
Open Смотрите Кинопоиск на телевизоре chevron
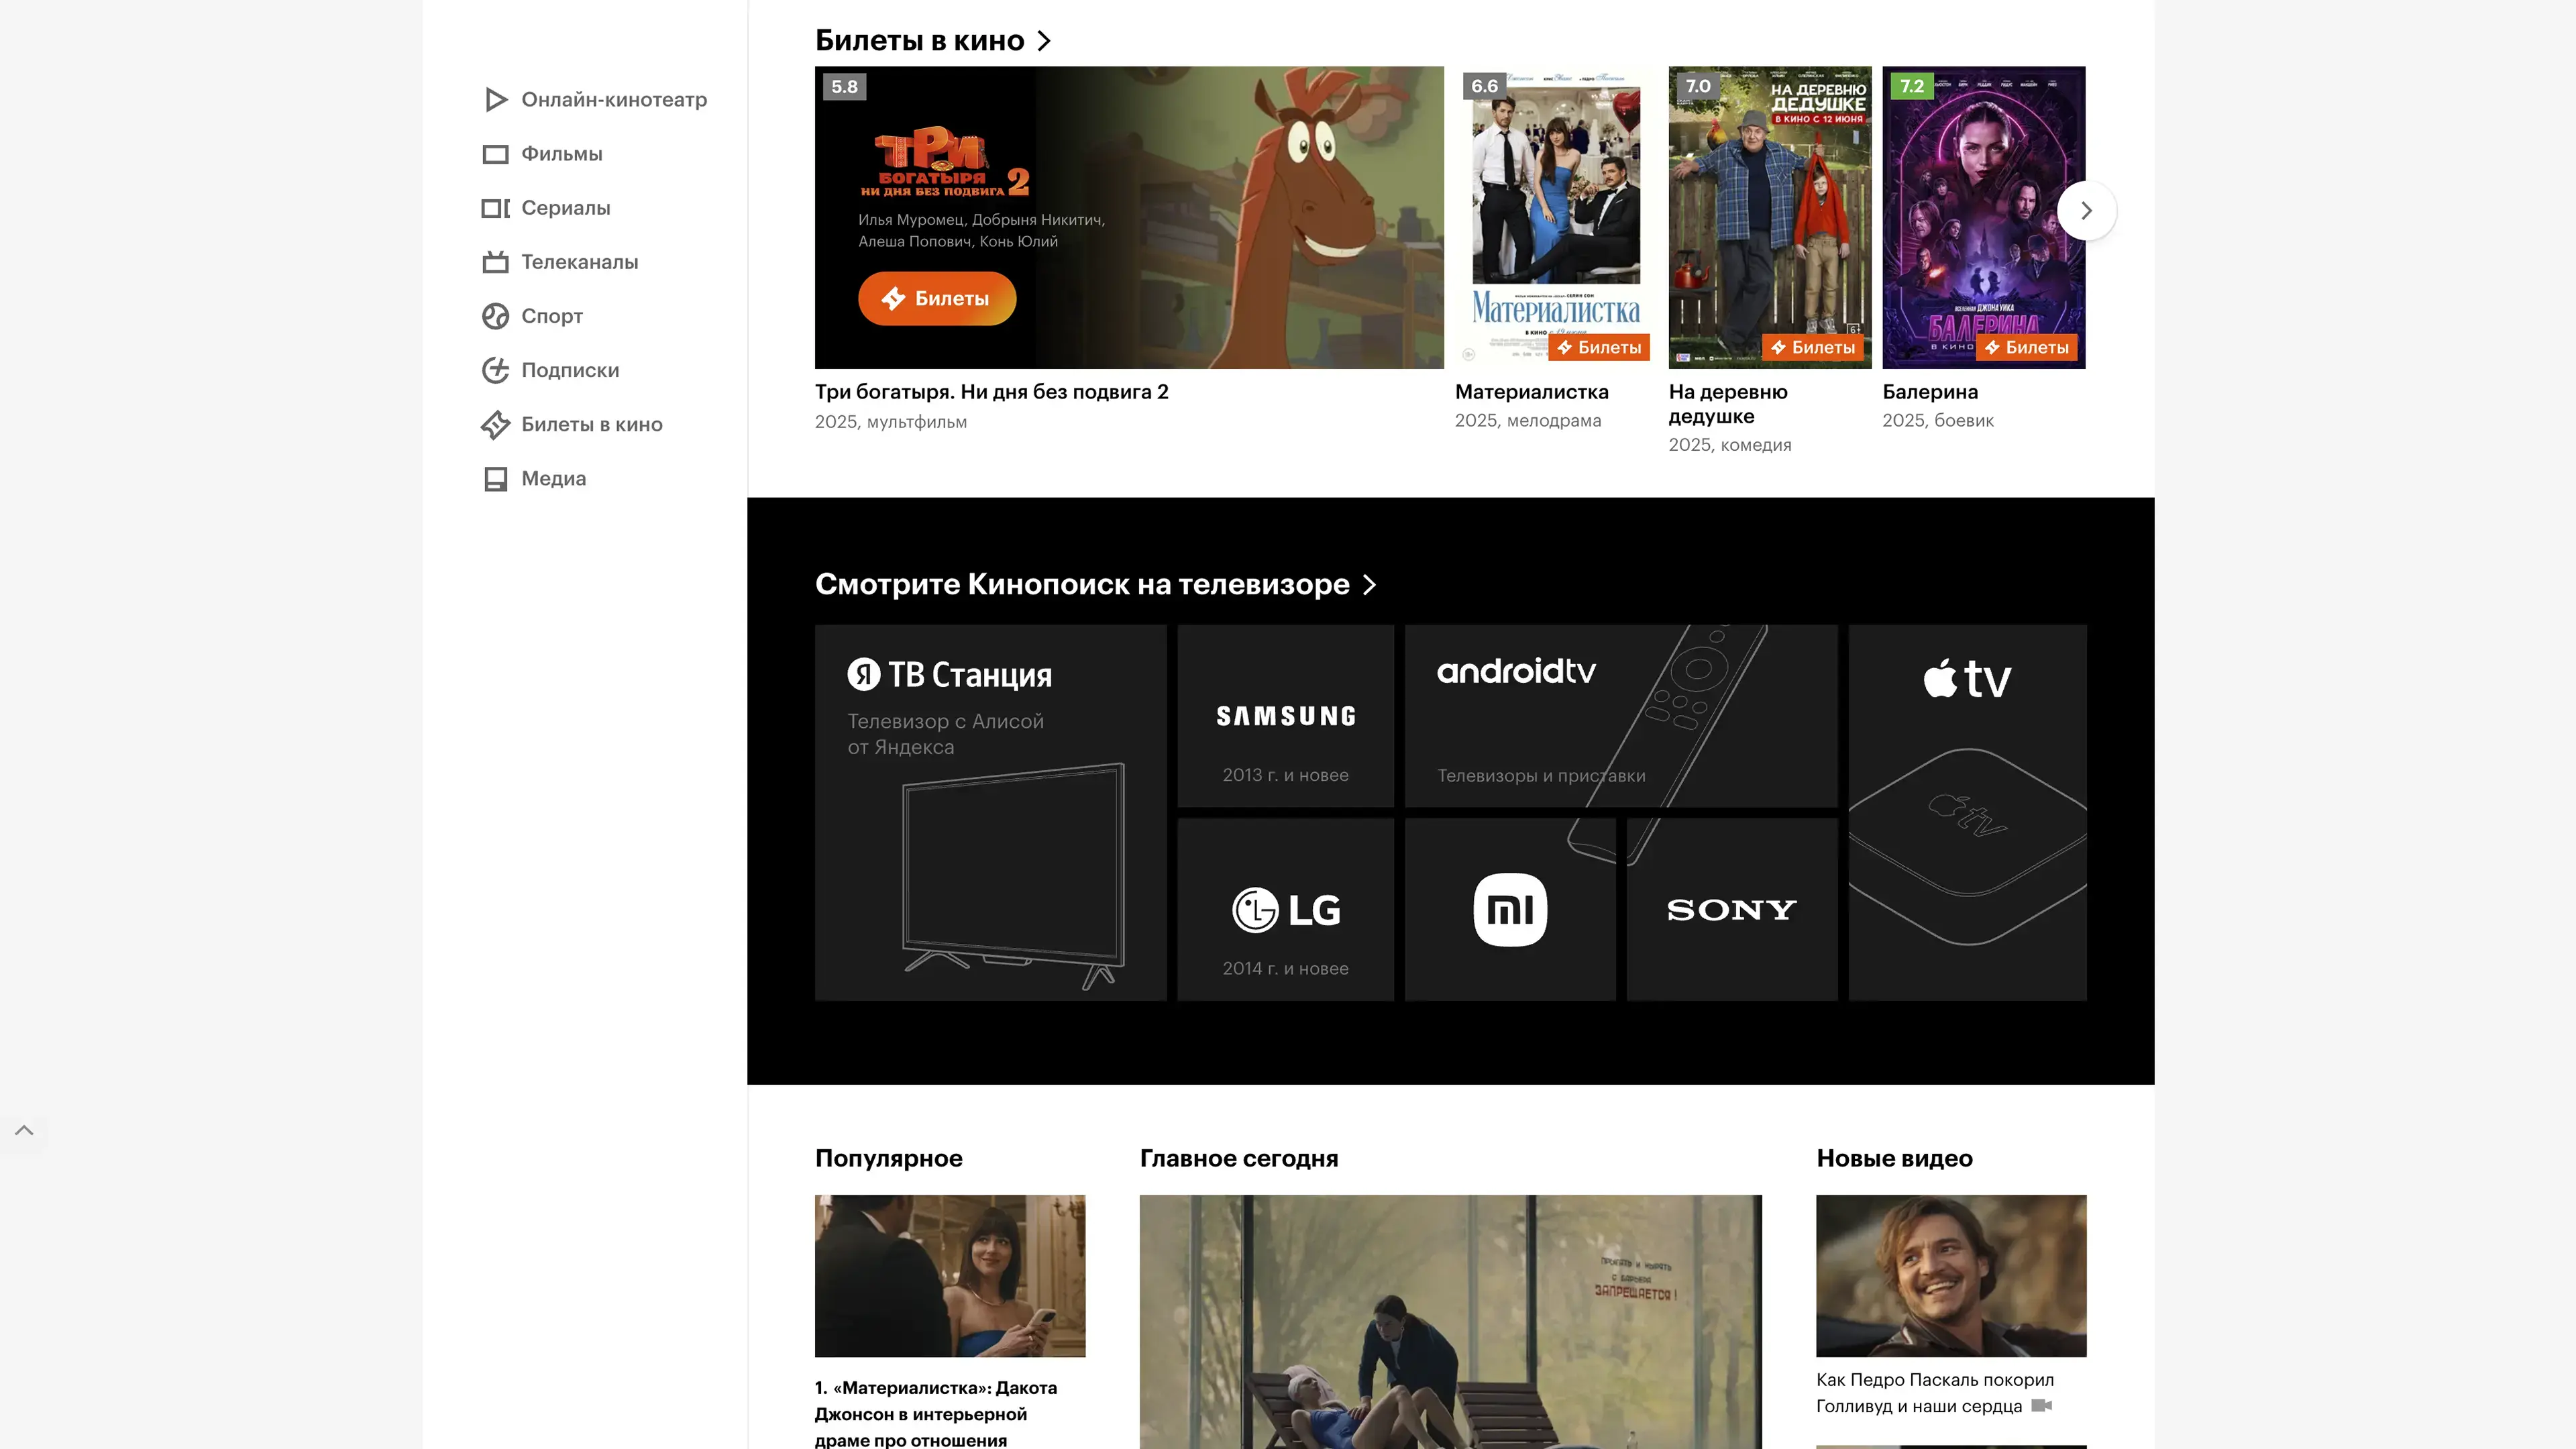[x=1370, y=585]
